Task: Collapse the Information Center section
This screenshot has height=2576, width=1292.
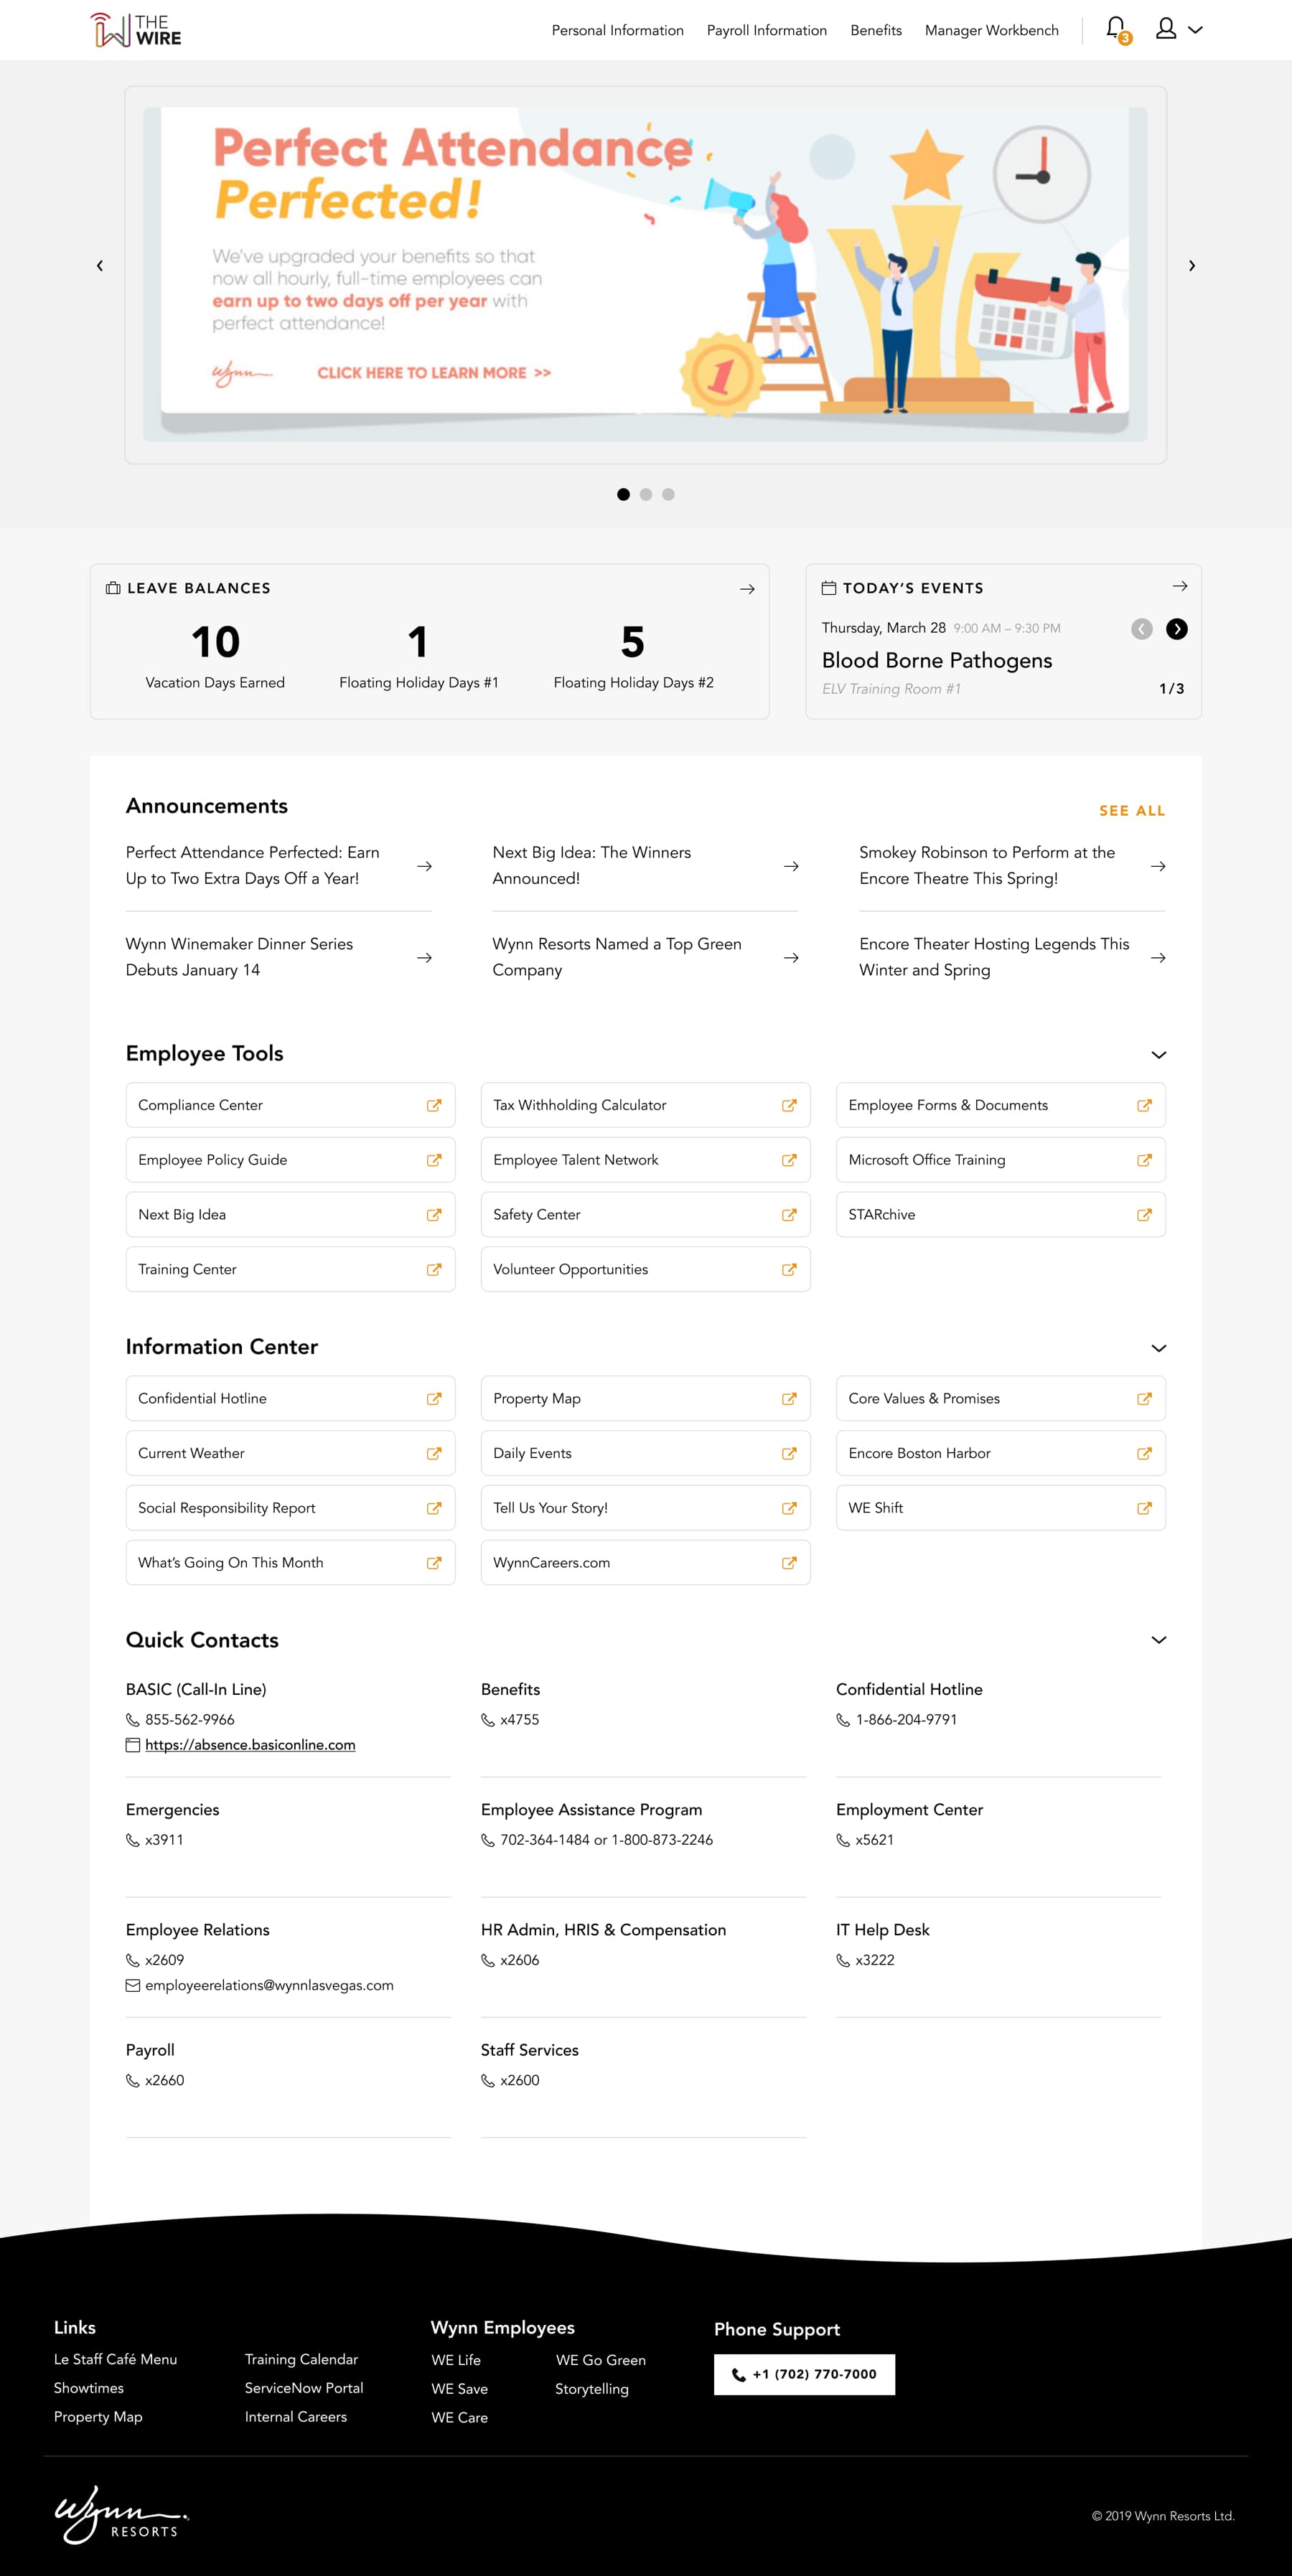Action: [1158, 1348]
